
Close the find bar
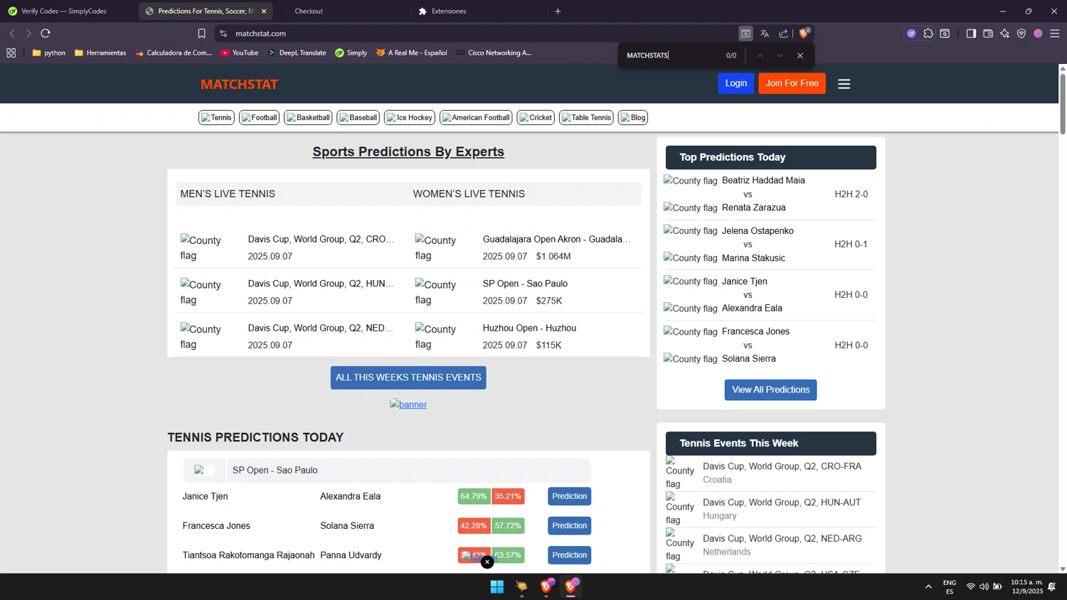pyautogui.click(x=800, y=55)
